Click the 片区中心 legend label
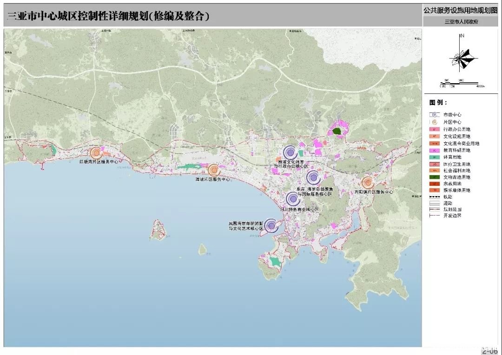This screenshot has width=502, height=355. 452,122
